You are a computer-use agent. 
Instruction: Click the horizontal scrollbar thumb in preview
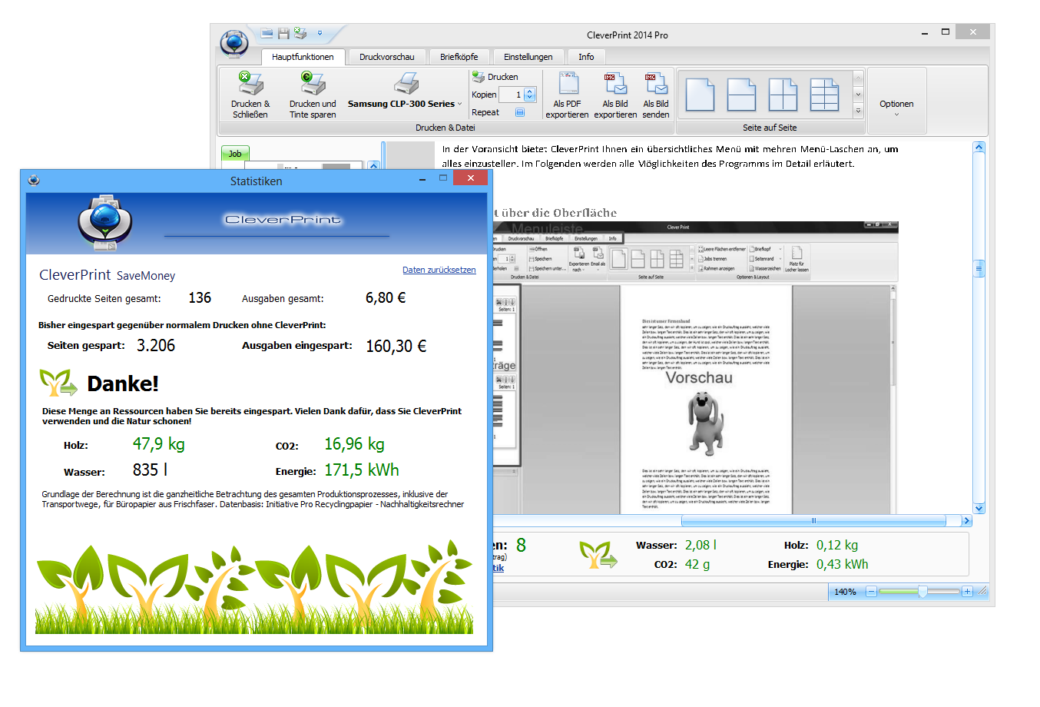pos(813,521)
